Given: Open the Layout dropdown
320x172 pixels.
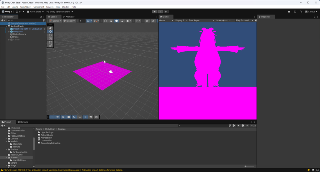Looking at the screenshot, I should (x=311, y=12).
